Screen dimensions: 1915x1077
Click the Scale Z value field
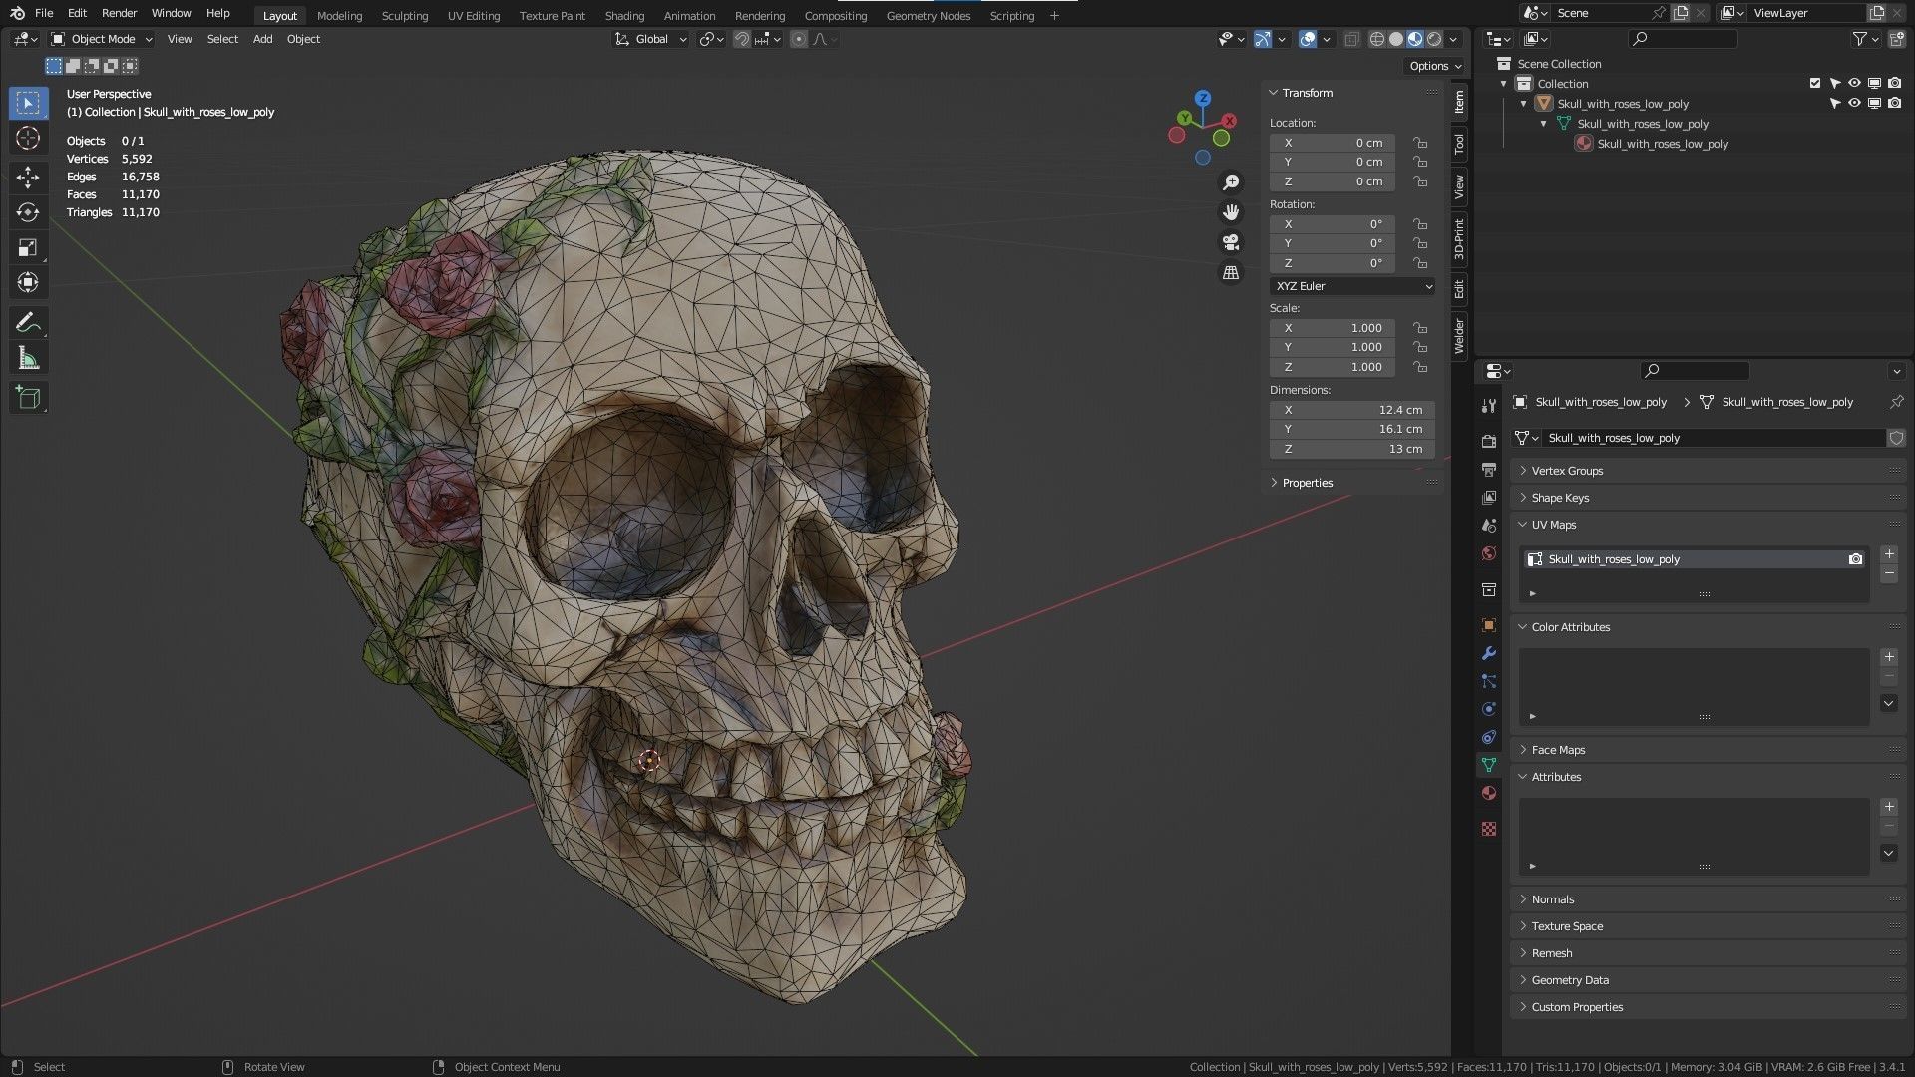pos(1333,367)
